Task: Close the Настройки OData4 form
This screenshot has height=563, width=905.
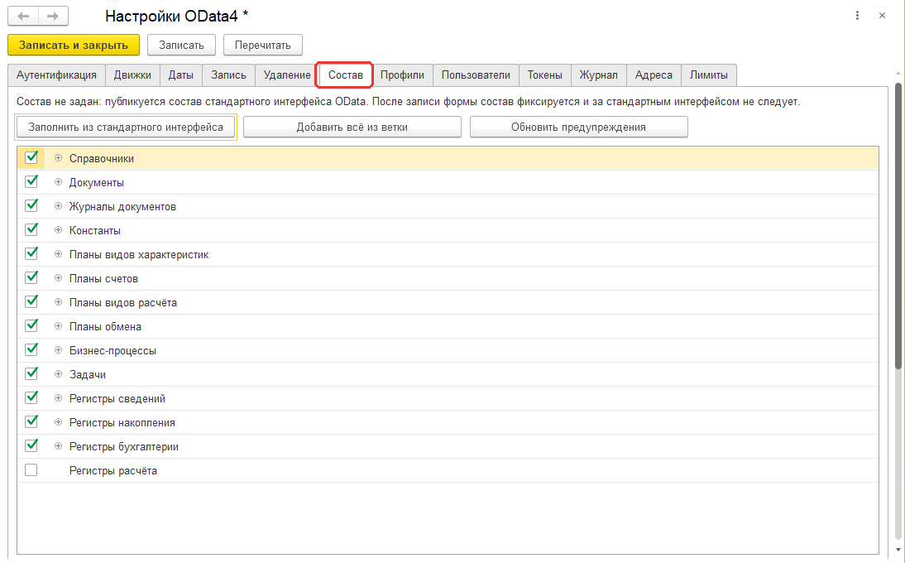Action: (x=882, y=16)
